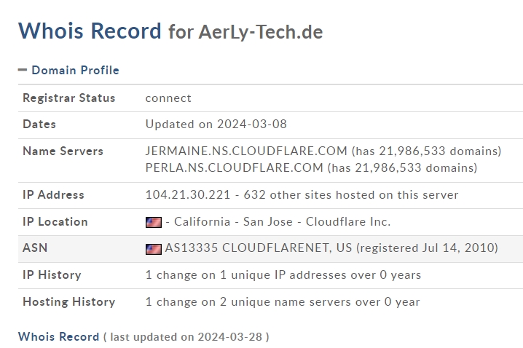The image size is (523, 348).
Task: Click AS13335 CLOUDFLARENET ASN entry
Action: point(259,248)
